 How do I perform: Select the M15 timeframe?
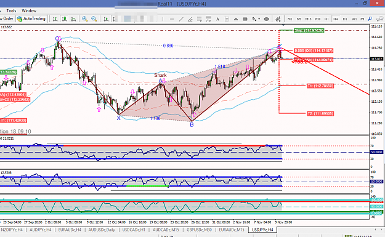308,19
